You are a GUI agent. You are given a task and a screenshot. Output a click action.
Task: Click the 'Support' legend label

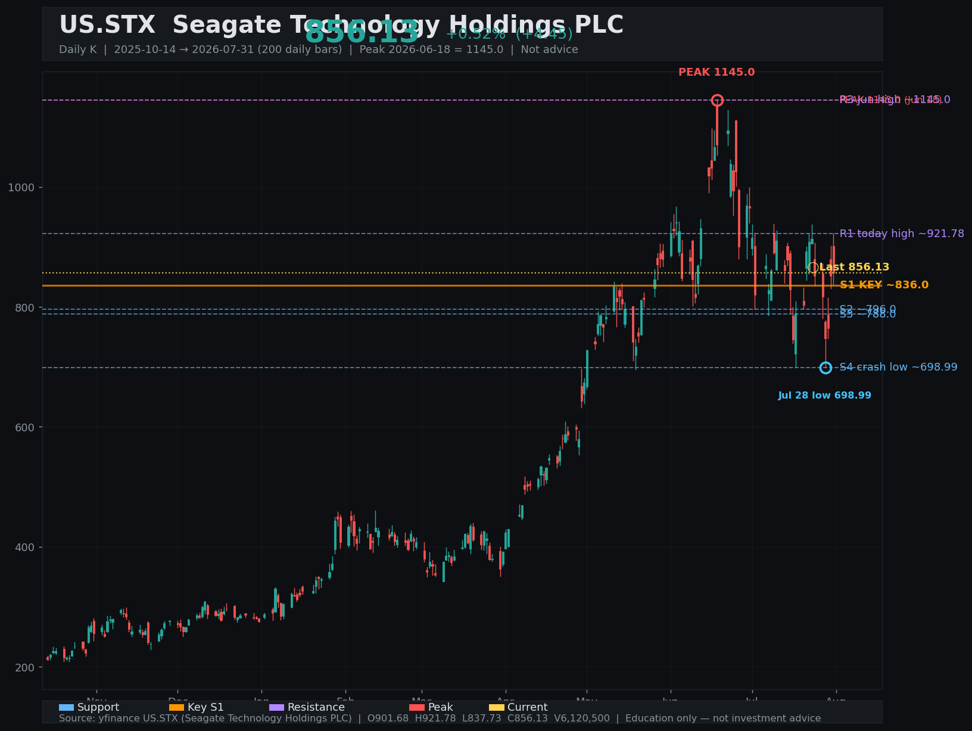click(x=98, y=707)
